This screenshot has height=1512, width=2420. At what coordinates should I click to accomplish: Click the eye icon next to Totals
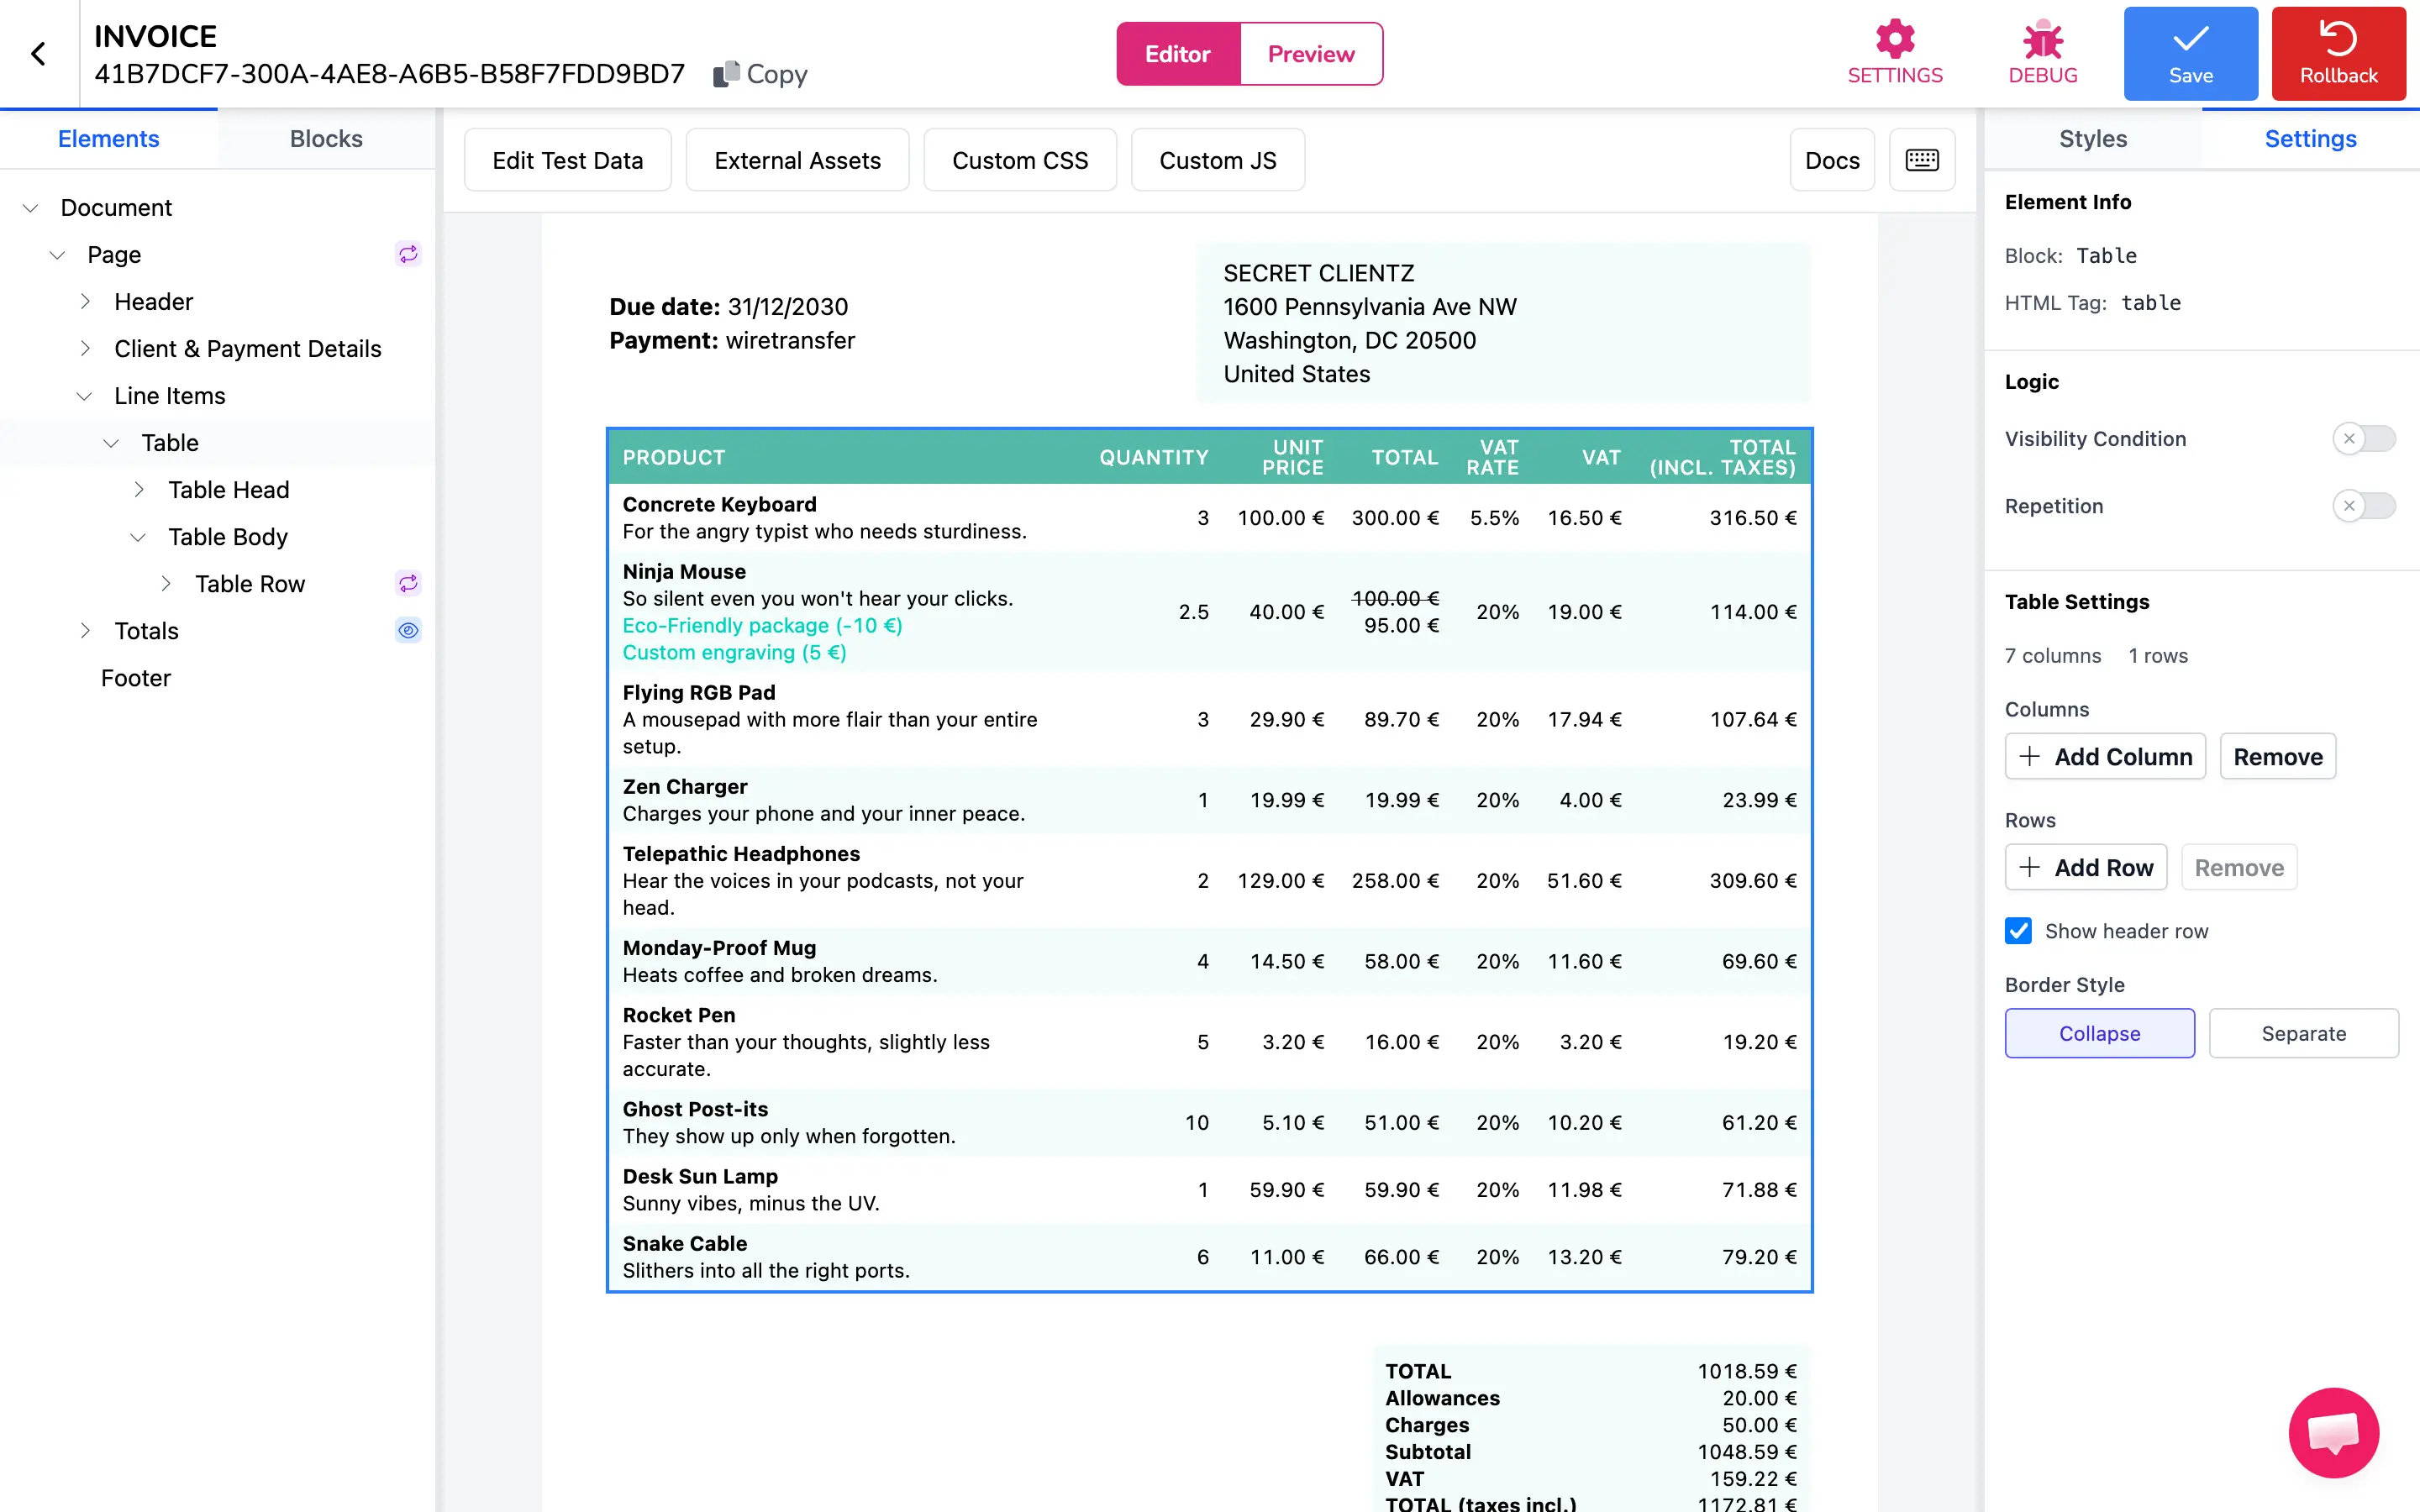tap(408, 630)
